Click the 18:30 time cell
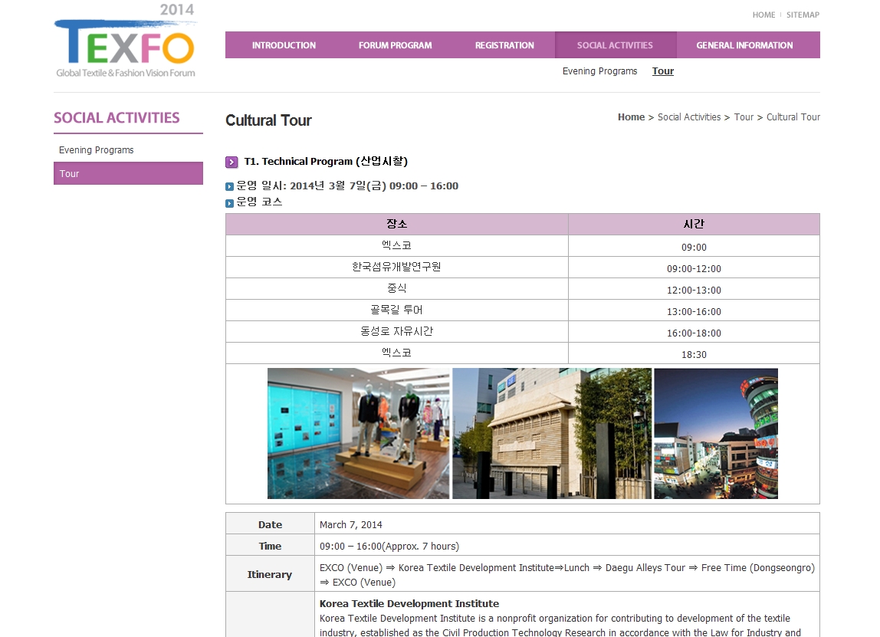This screenshot has height=637, width=880. click(x=694, y=354)
